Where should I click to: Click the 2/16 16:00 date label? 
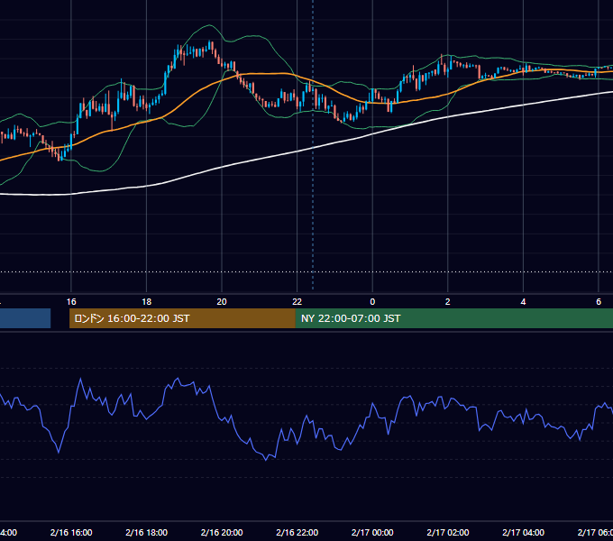pyautogui.click(x=71, y=532)
